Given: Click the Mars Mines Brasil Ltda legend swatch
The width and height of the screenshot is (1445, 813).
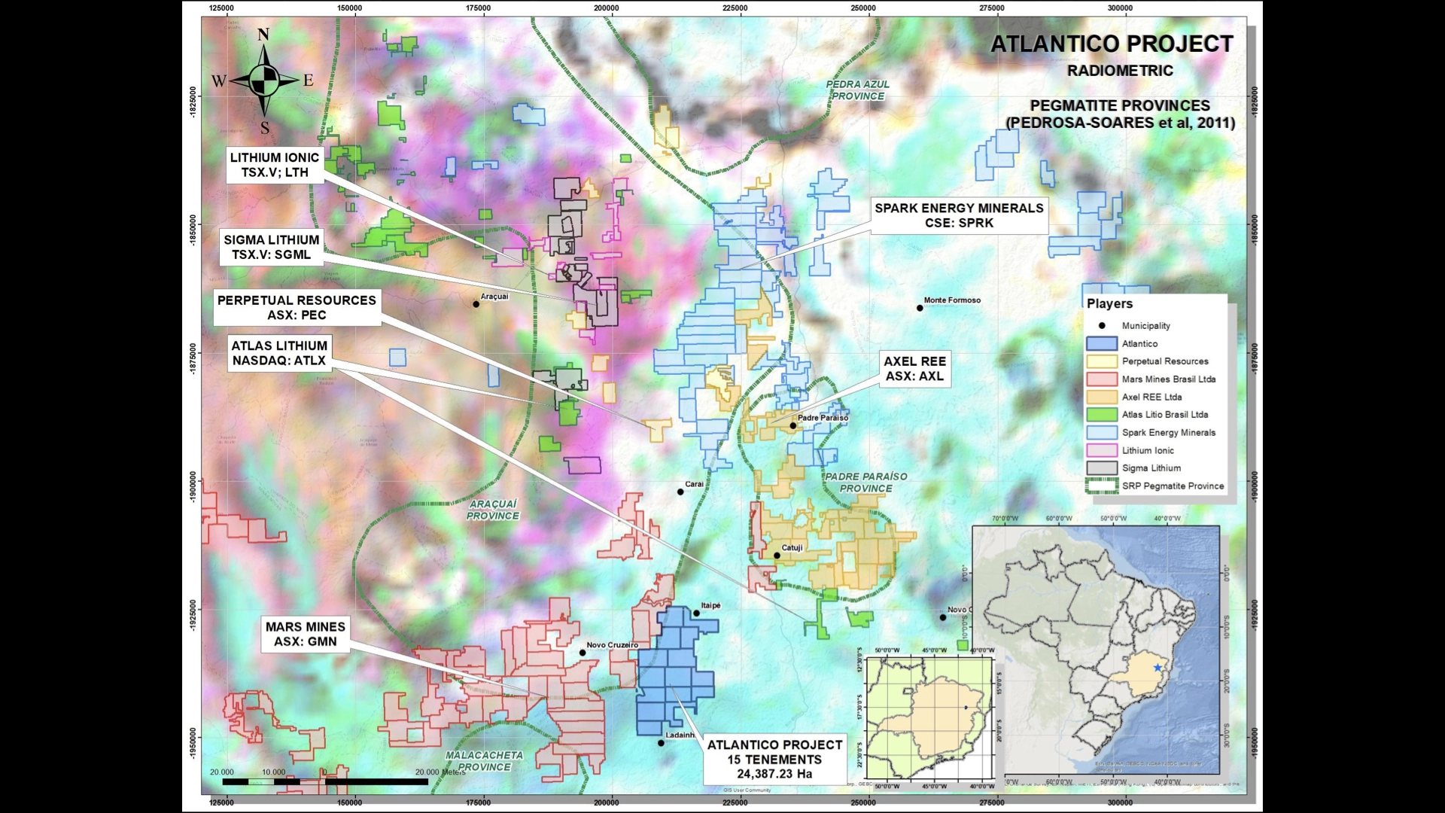Looking at the screenshot, I should 1101,379.
